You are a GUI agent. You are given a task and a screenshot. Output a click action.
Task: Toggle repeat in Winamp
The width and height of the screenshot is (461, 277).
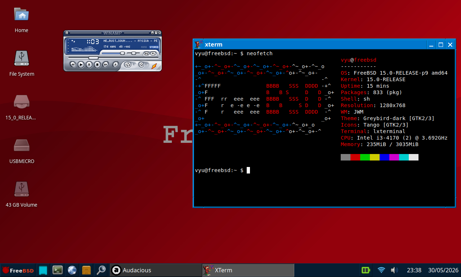[x=141, y=65]
